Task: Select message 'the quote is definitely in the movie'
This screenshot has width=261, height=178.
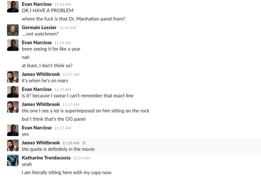Action: point(58,149)
